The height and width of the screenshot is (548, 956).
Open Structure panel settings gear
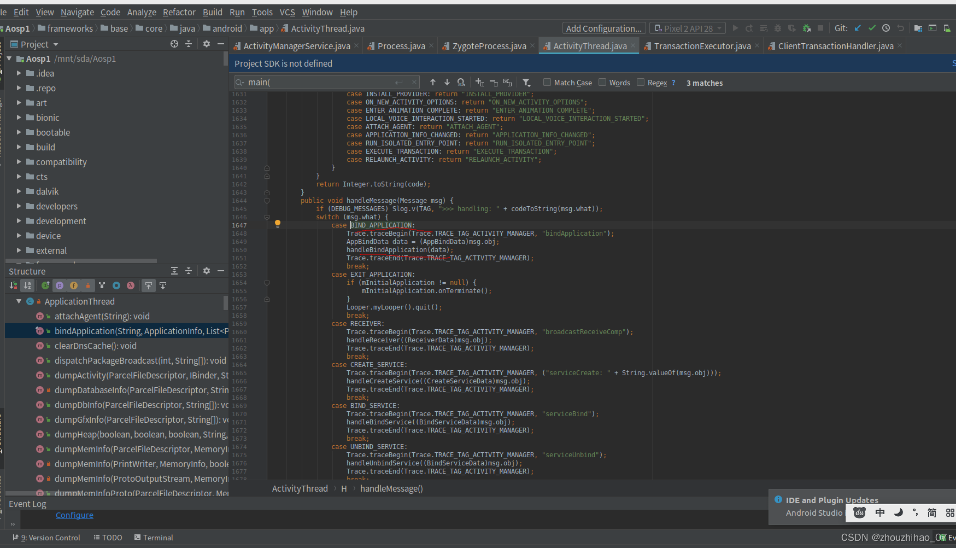coord(207,271)
